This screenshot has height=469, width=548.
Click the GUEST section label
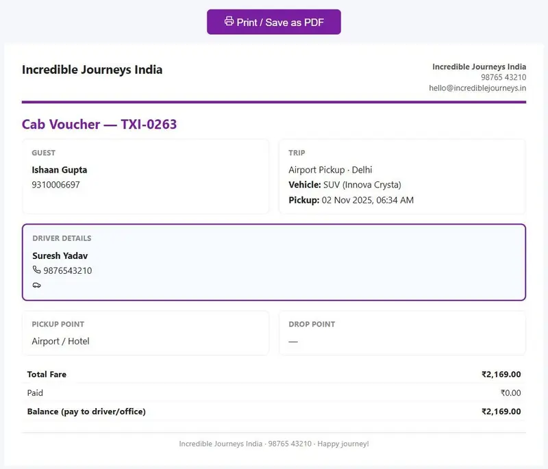43,153
